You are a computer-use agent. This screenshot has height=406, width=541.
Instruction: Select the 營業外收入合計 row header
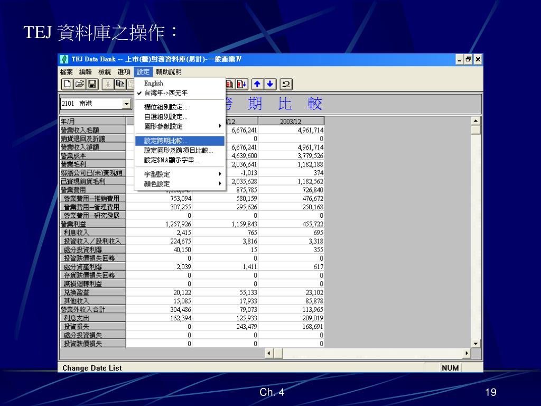tap(93, 309)
